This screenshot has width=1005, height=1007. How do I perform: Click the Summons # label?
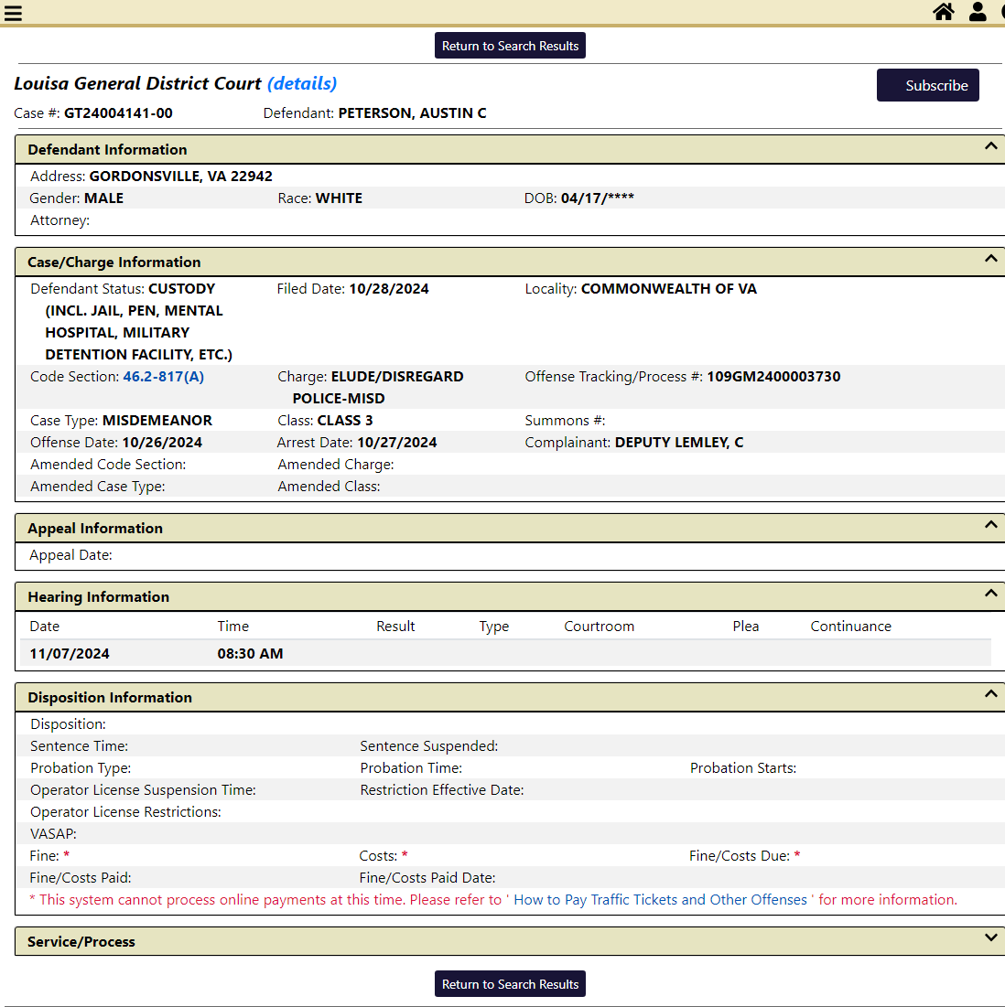565,421
